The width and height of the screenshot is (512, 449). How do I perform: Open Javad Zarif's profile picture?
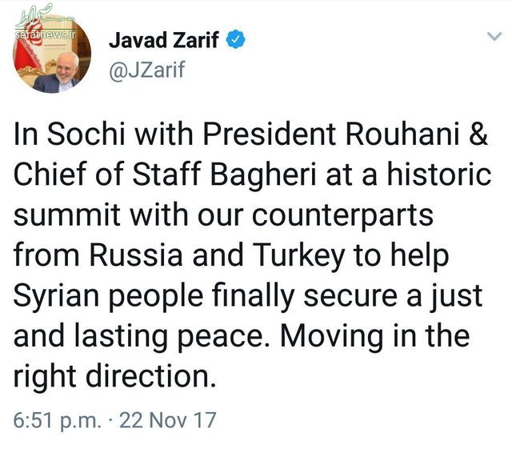click(51, 54)
